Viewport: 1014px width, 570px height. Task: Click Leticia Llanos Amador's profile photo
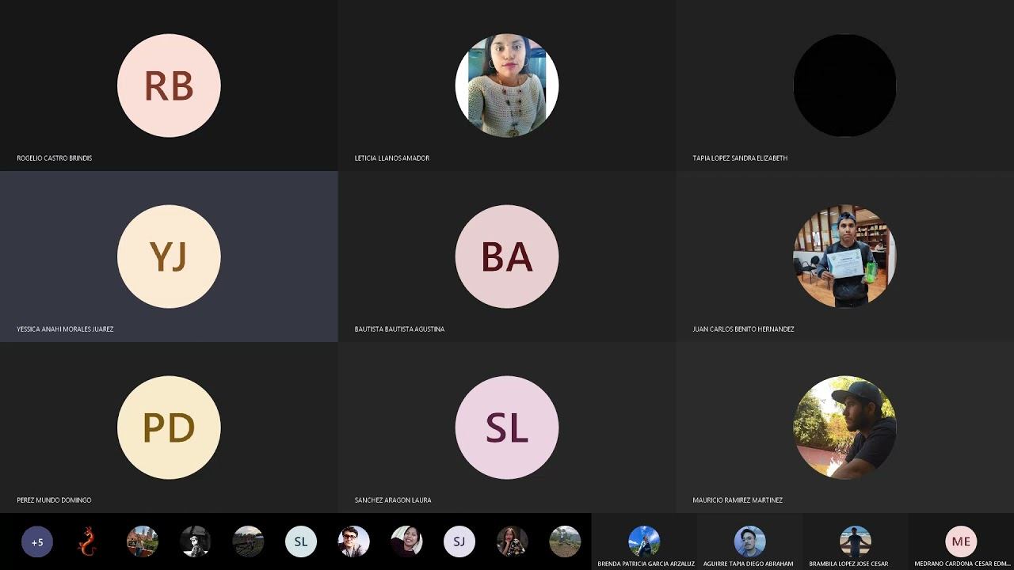click(507, 85)
